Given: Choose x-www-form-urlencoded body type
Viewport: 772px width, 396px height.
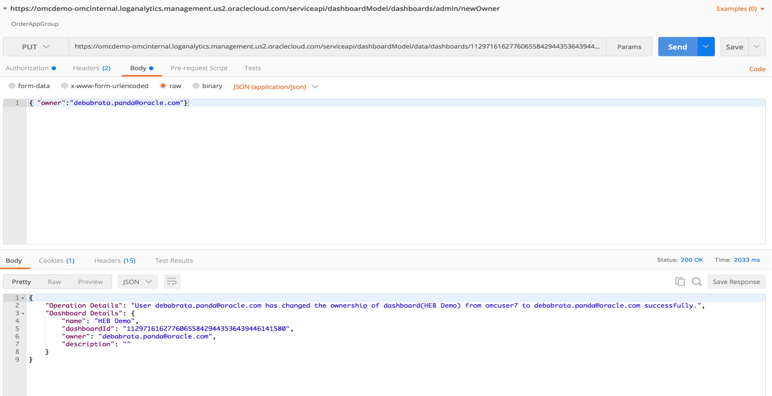Looking at the screenshot, I should tap(64, 86).
